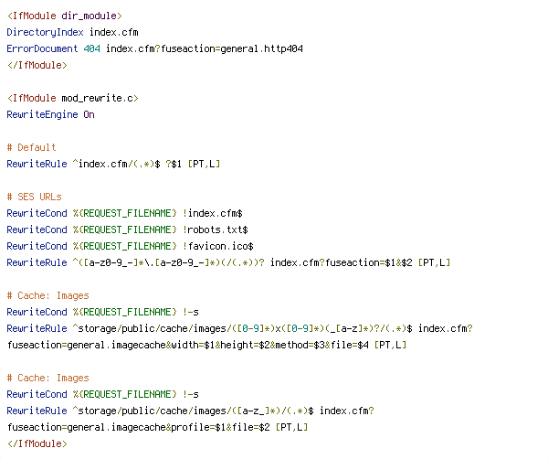Click the '(_[a-z]*)?' rewrite rule line

[x=239, y=328]
